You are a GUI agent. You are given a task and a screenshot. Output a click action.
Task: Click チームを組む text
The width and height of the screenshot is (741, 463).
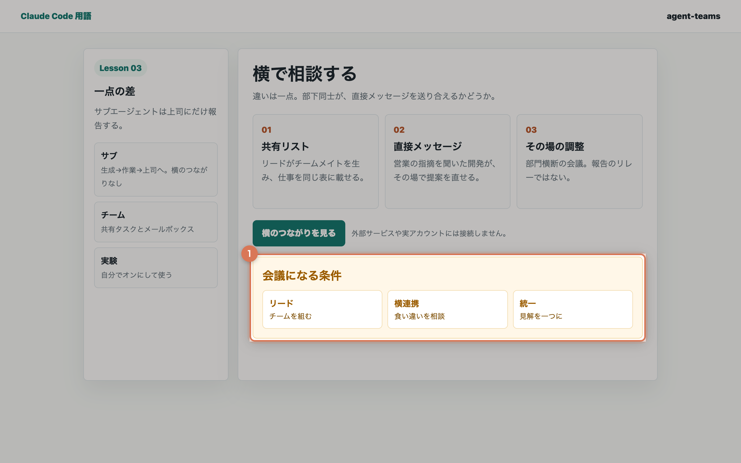pyautogui.click(x=290, y=316)
